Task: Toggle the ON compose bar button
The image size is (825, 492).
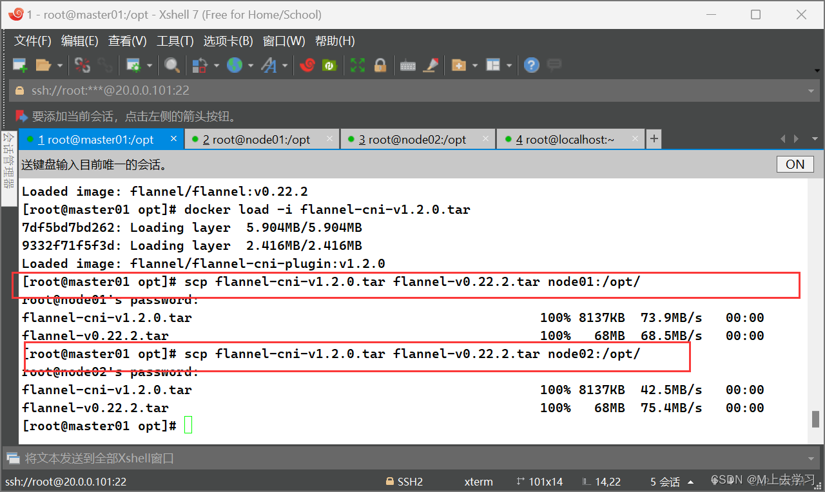Action: click(x=795, y=164)
